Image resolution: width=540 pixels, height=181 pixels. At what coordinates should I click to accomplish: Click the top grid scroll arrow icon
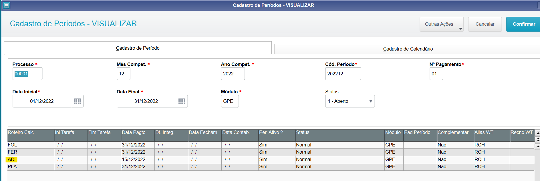(538, 133)
